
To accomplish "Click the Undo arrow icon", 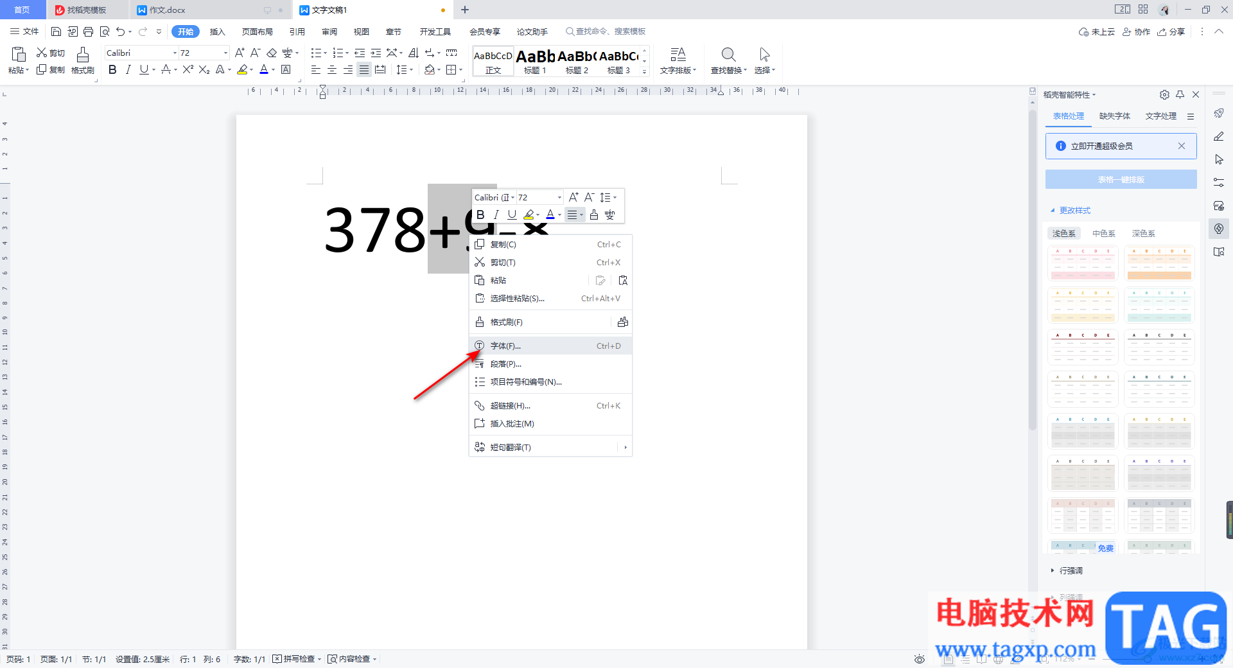I will (120, 31).
